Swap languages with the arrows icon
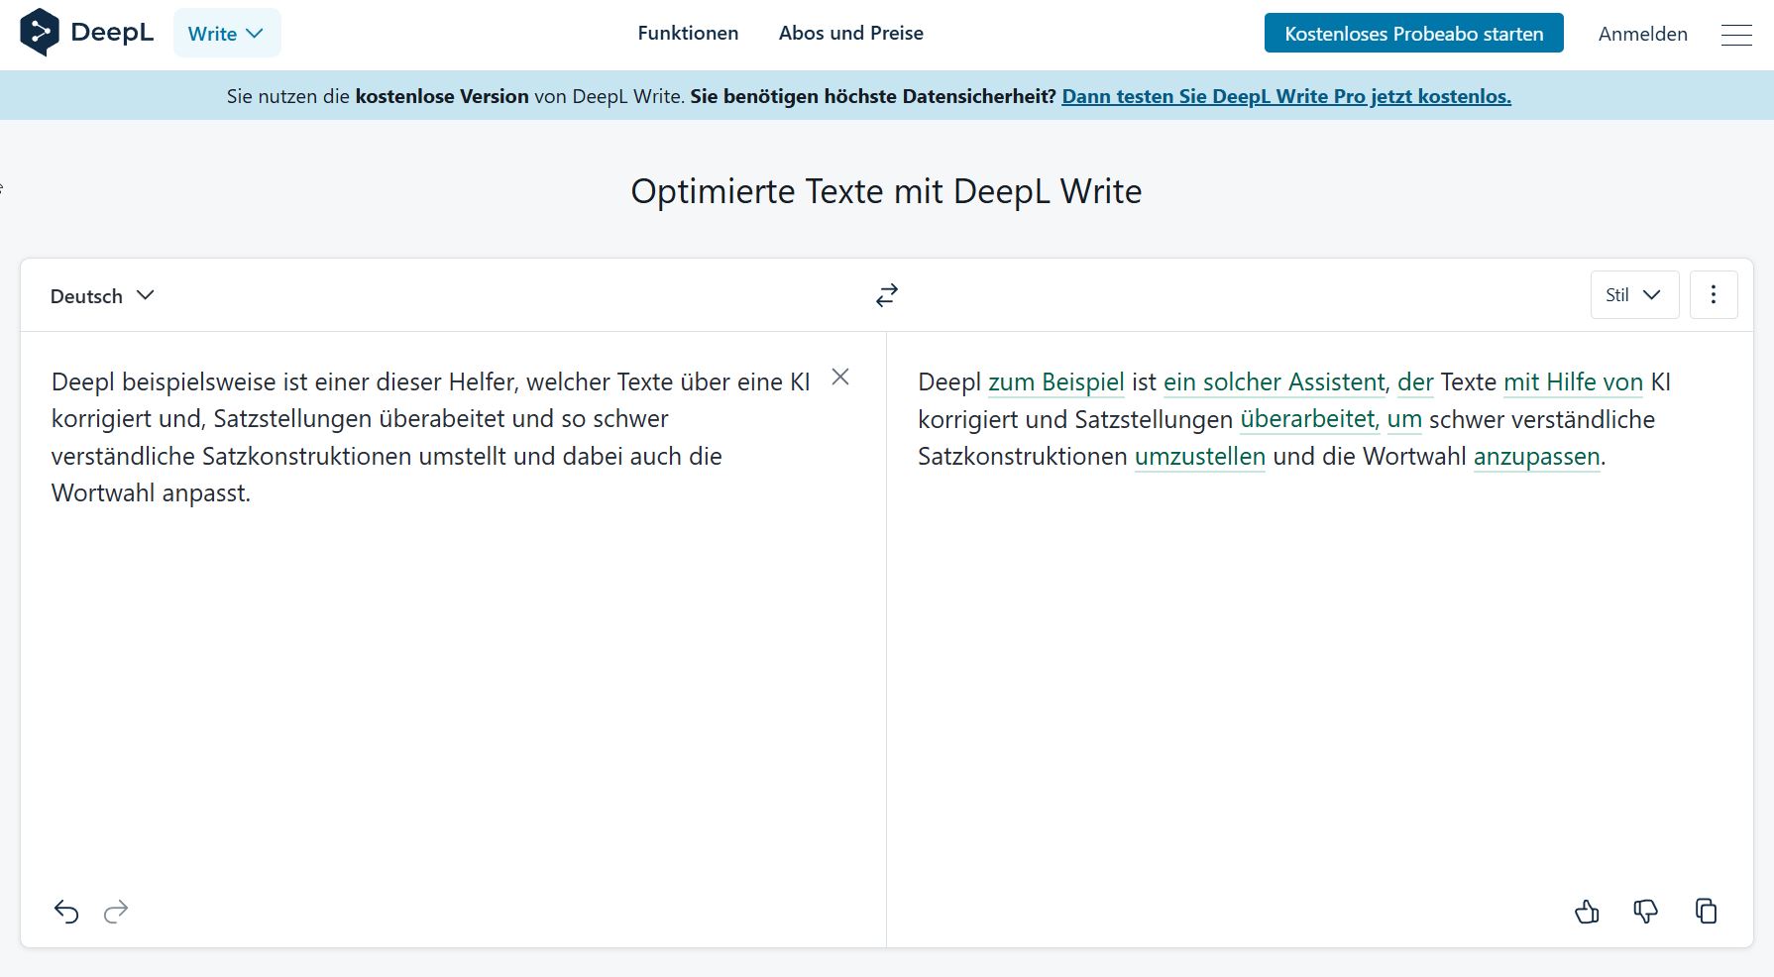This screenshot has height=977, width=1774. [887, 295]
